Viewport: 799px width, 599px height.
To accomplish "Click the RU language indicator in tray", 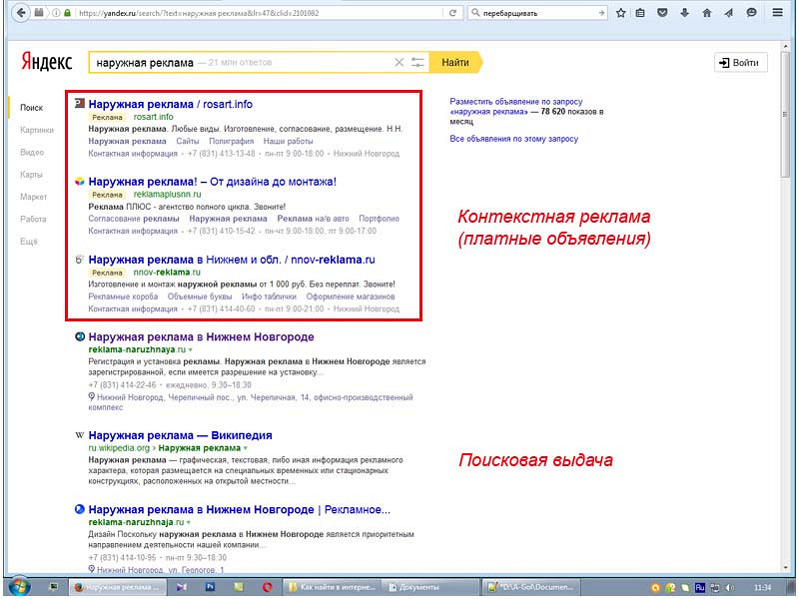I will pos(700,588).
